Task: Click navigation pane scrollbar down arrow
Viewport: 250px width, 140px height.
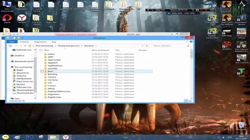Action: pos(35,98)
